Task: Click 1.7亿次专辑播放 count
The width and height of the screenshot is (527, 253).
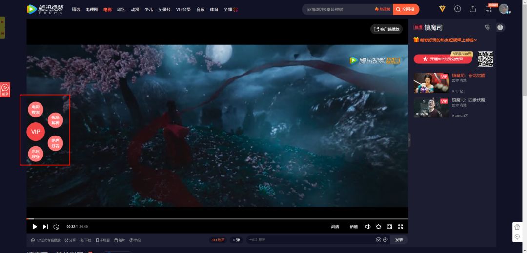Action: point(46,240)
